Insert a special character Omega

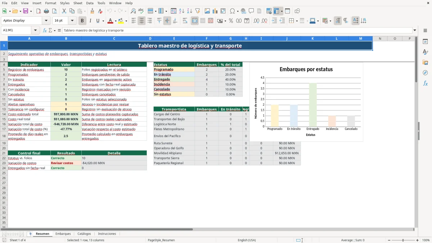pos(232,11)
